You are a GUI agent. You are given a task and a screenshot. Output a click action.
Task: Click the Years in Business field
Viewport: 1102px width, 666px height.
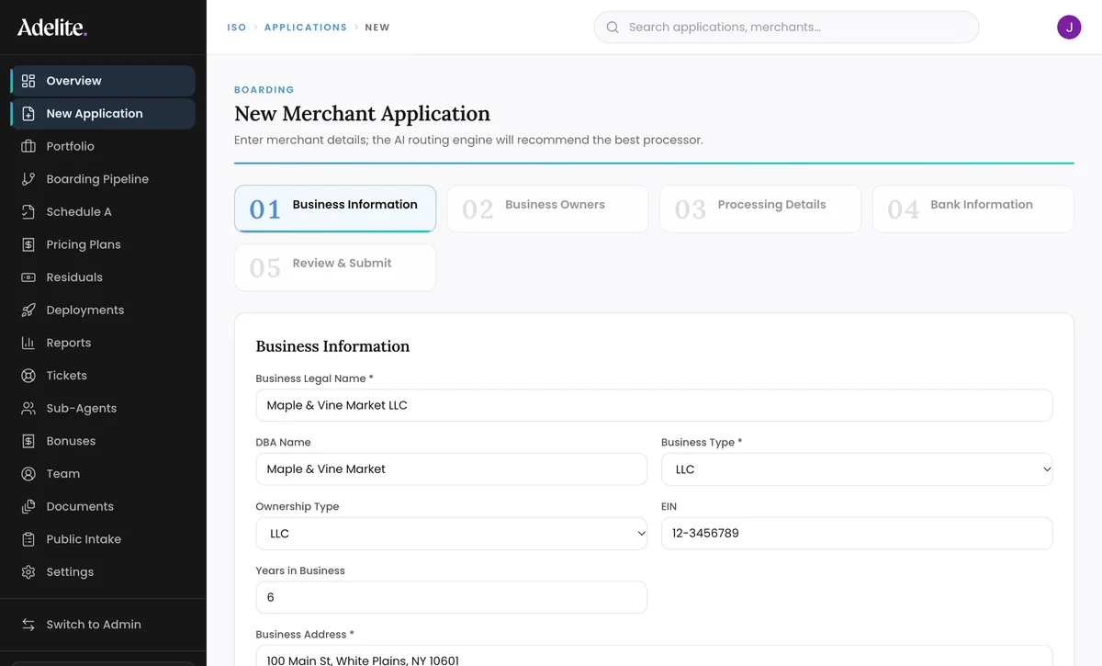451,598
